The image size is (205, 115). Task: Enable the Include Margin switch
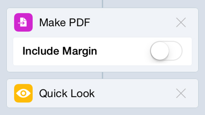coord(166,51)
